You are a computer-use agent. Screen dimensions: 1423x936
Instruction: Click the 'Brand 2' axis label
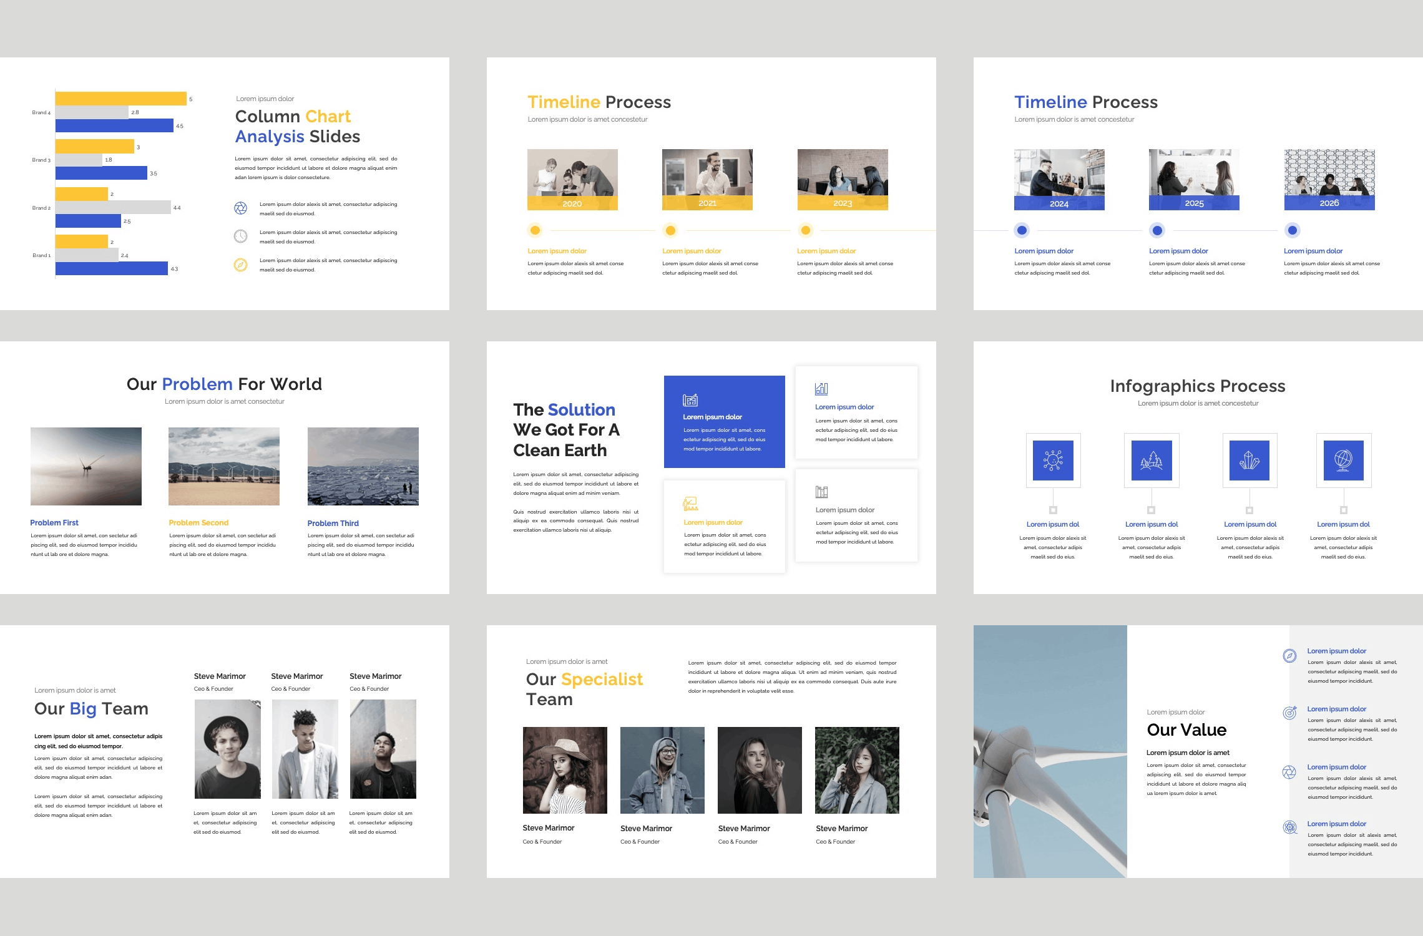[x=41, y=208]
